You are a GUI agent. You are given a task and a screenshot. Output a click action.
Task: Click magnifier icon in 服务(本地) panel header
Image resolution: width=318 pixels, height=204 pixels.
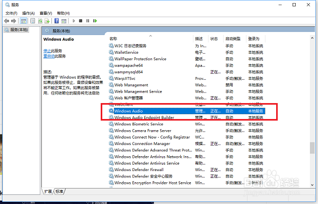coord(47,31)
